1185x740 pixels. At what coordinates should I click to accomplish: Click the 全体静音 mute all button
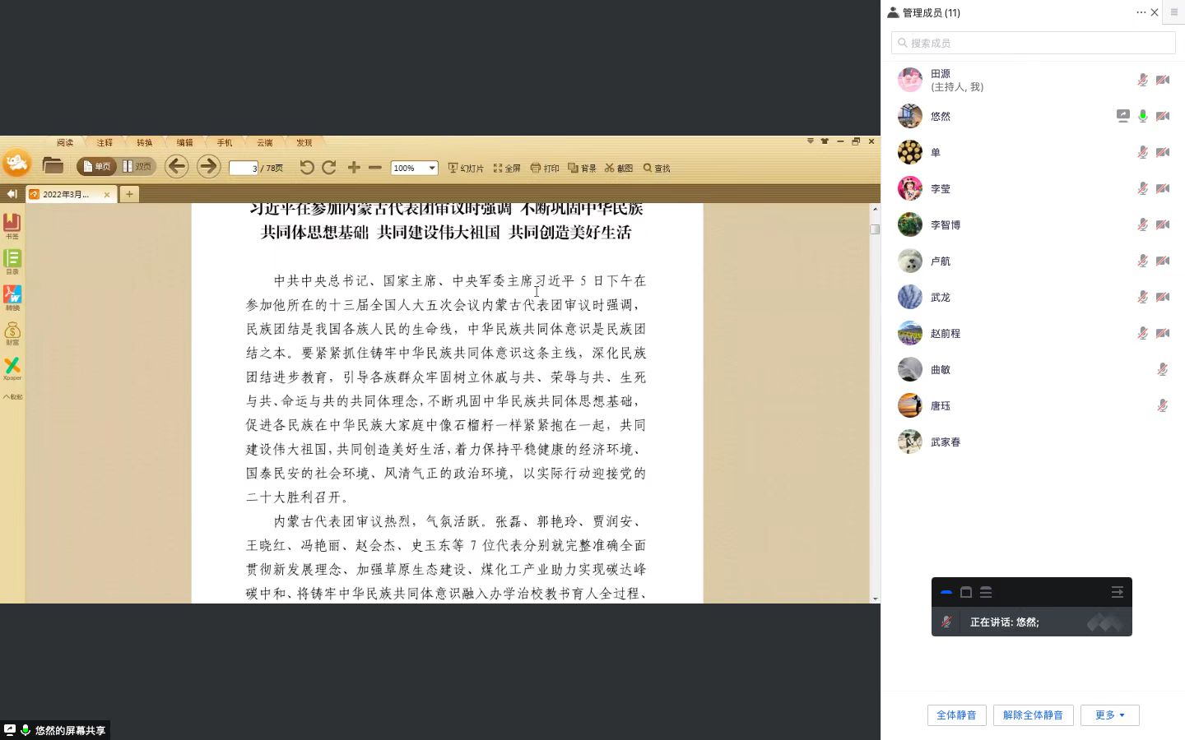click(x=956, y=715)
